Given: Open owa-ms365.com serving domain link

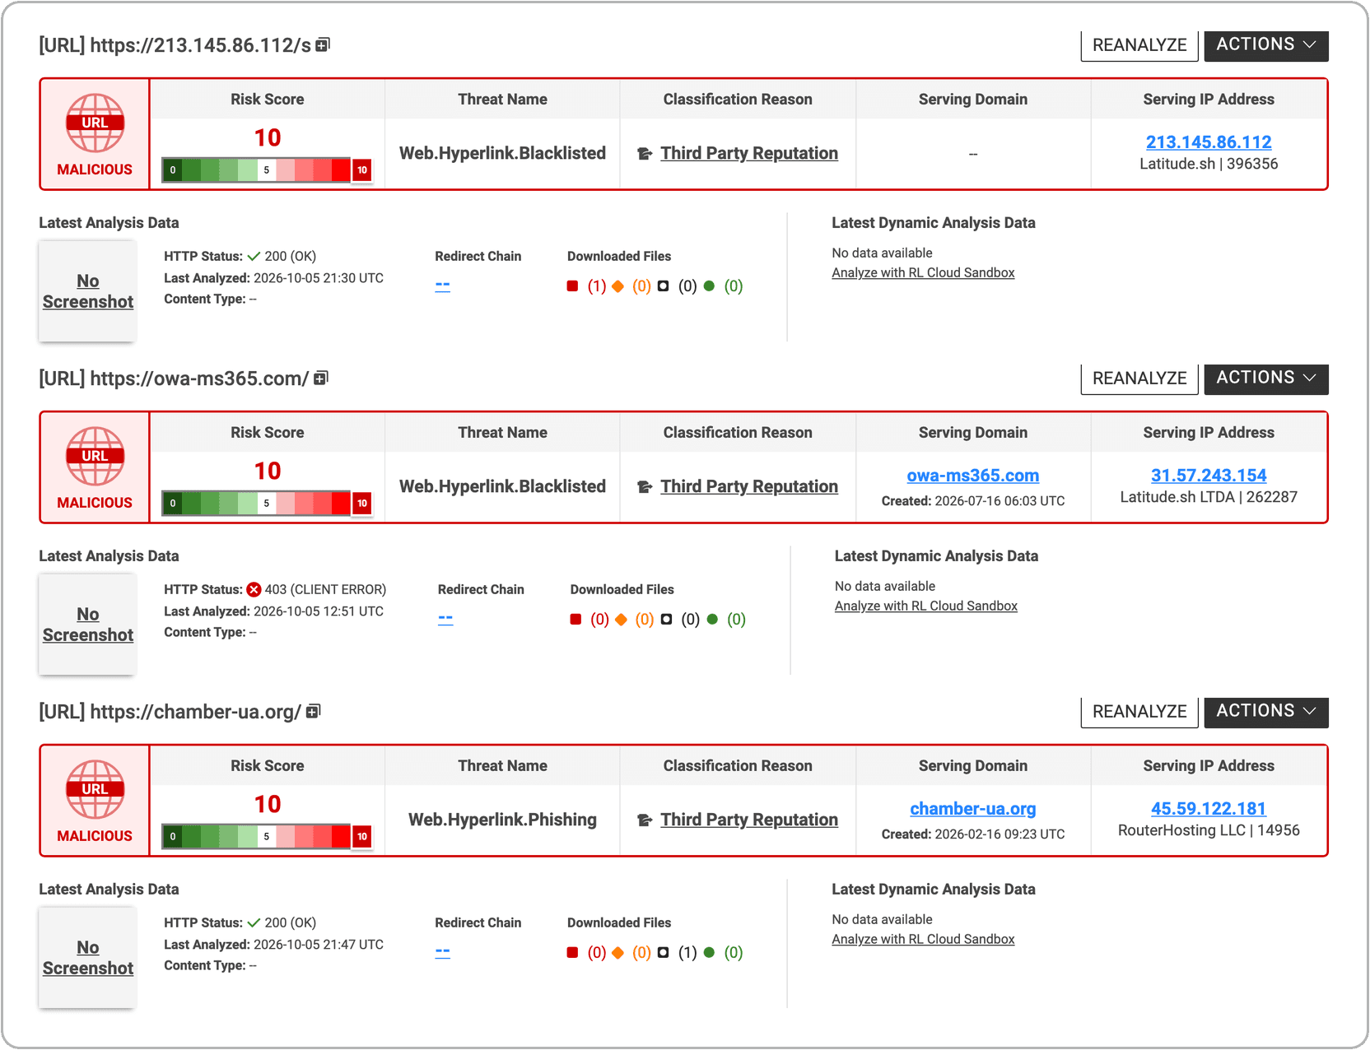Looking at the screenshot, I should [x=973, y=476].
